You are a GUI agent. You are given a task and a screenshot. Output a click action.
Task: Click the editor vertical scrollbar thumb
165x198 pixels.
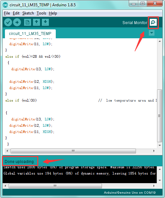tap(160, 116)
